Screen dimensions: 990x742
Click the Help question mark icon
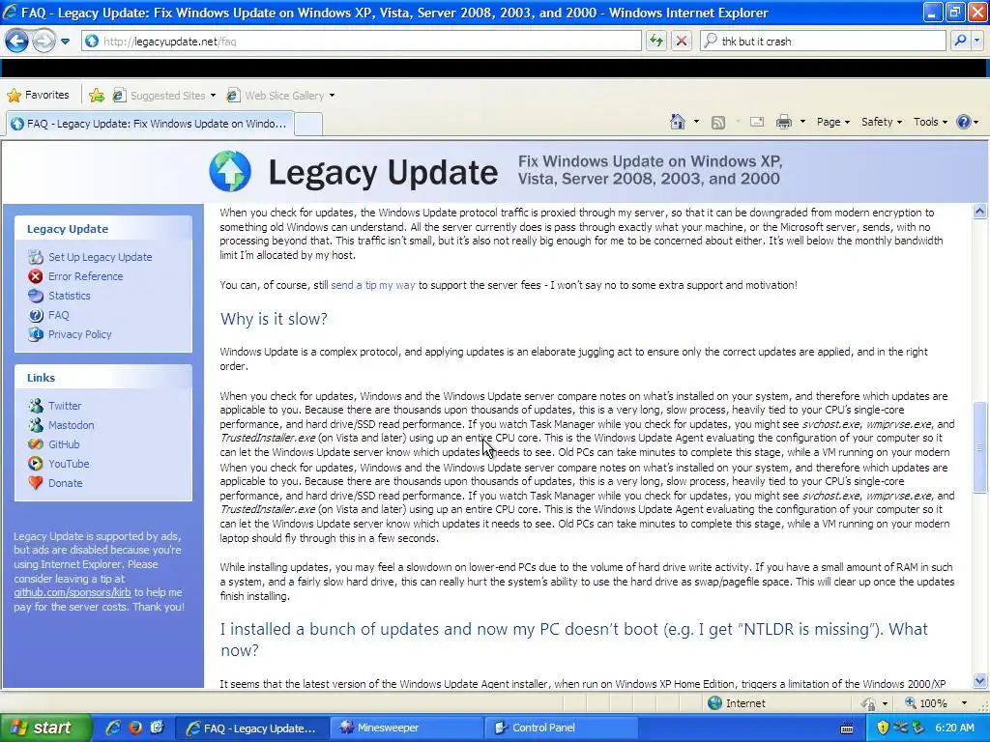coord(963,122)
